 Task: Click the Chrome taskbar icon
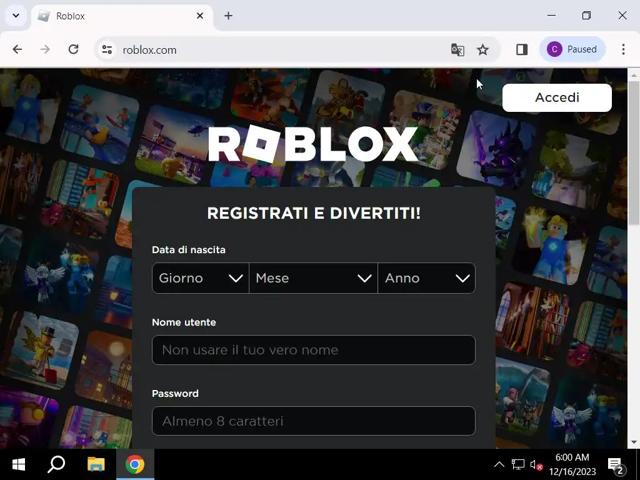click(x=135, y=464)
